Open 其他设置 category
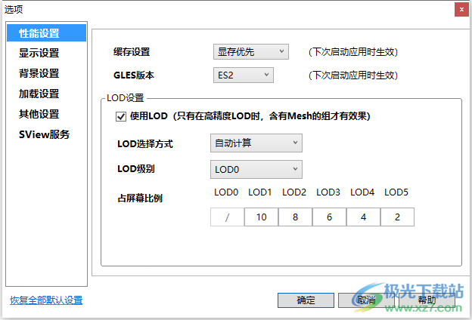The height and width of the screenshot is (320, 472). (x=39, y=114)
